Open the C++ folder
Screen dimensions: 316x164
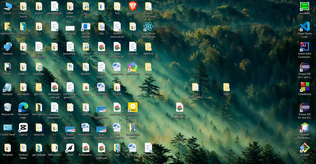tap(70, 109)
